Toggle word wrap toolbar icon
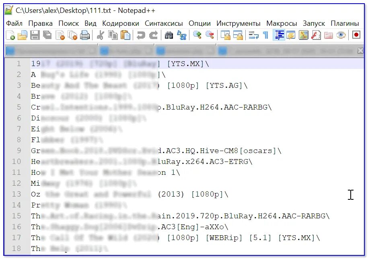Screen dimensions: 368x259 coord(253,35)
